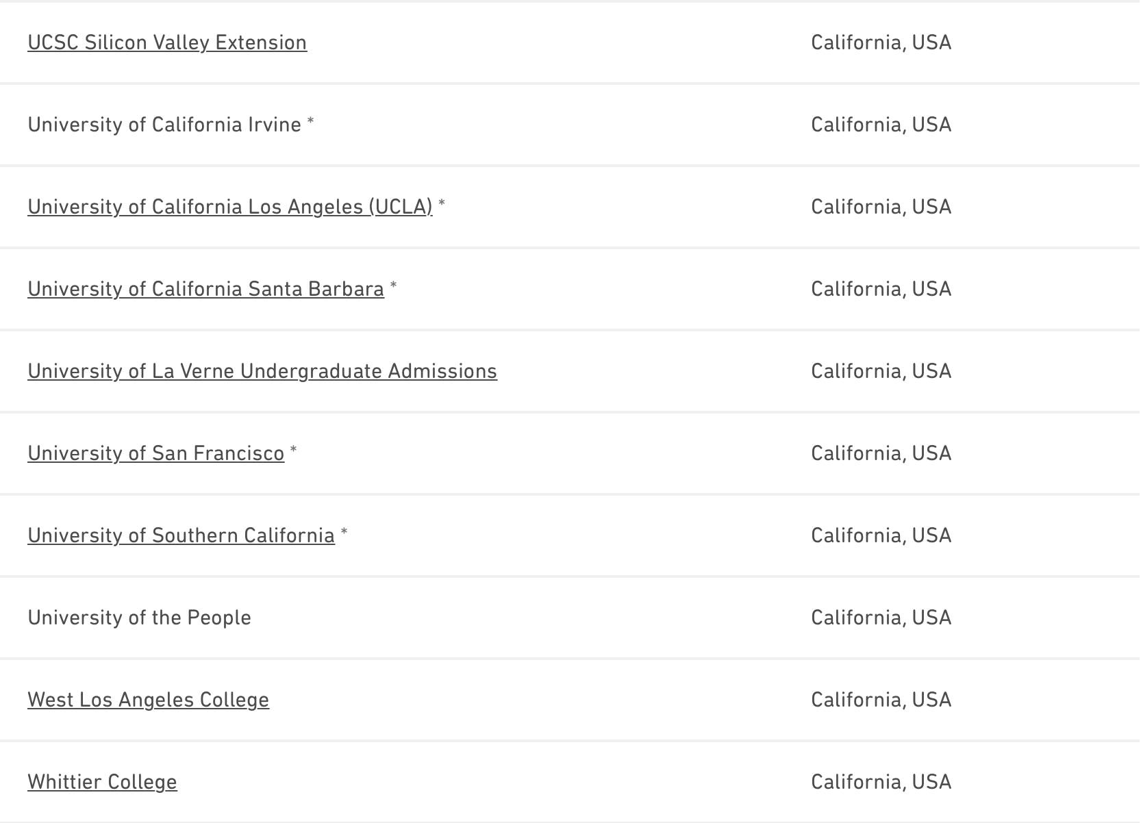Open the University of California Los Angeles (UCLA) link

click(230, 207)
